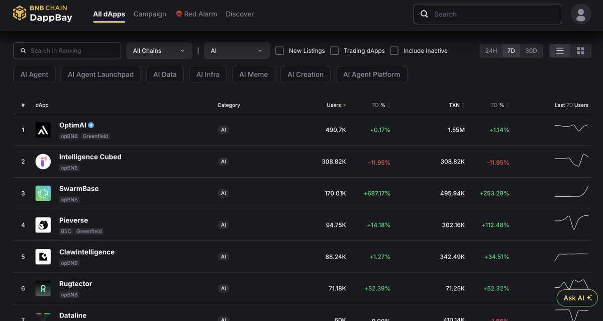Open the Intelligence Cubed dApp link

click(x=90, y=157)
